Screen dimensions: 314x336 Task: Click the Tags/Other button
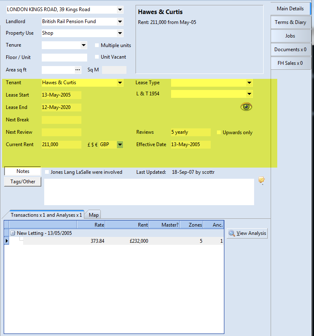coord(23,182)
